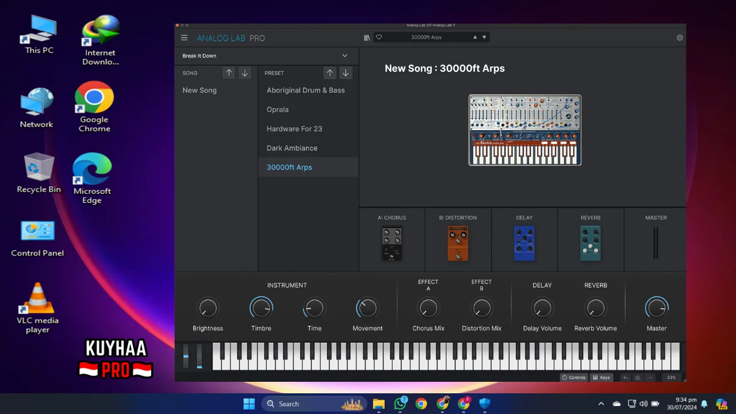
Task: Open the Buchla synth instrument thumbnail
Action: coord(525,130)
